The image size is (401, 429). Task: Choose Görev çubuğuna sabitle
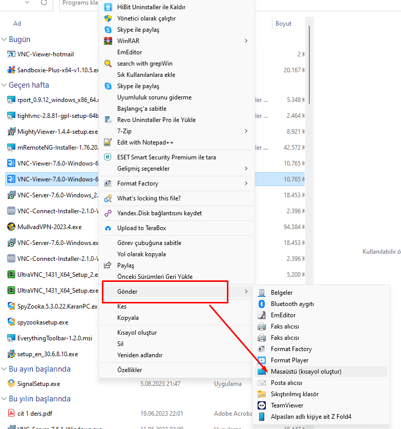pyautogui.click(x=177, y=243)
